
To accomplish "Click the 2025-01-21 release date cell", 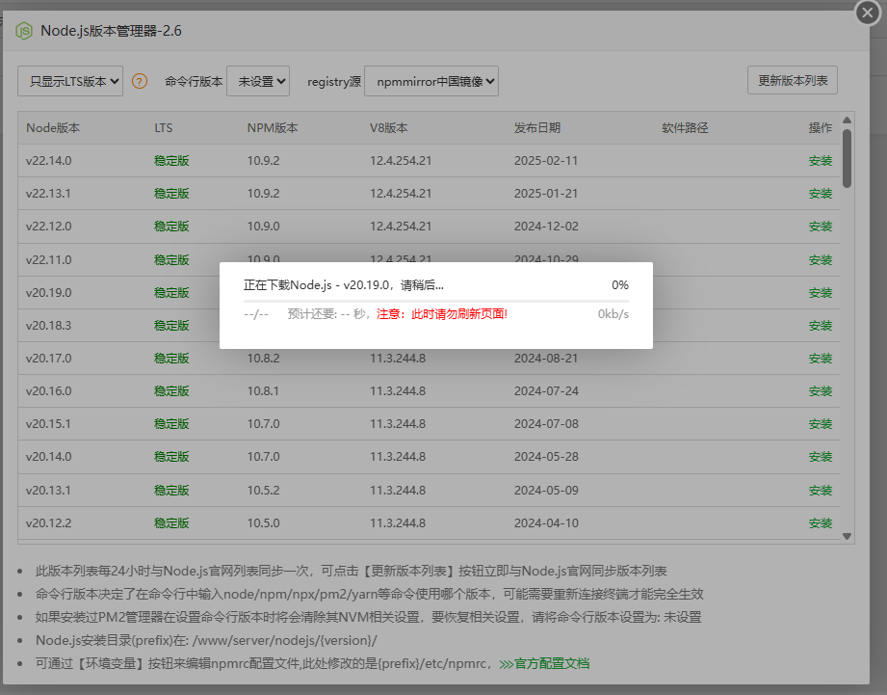I will (x=546, y=194).
